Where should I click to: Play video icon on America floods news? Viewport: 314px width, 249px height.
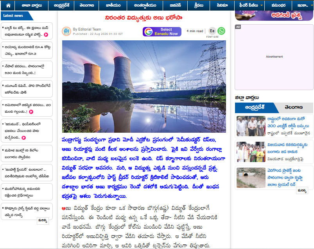tap(31, 112)
